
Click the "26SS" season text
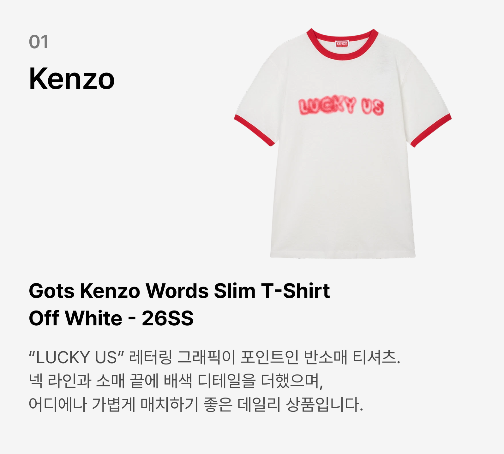point(168,318)
